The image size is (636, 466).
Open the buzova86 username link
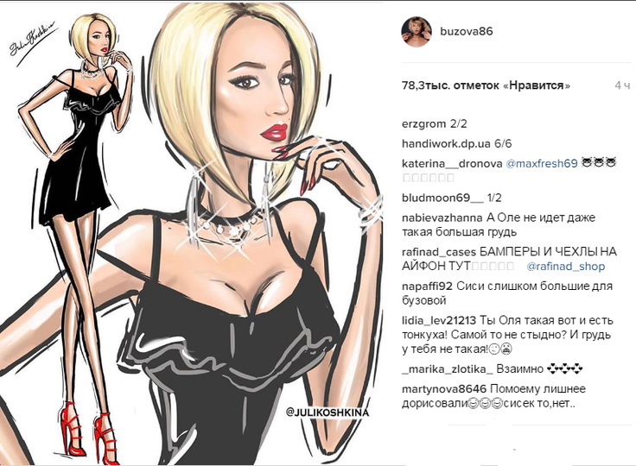pos(467,32)
